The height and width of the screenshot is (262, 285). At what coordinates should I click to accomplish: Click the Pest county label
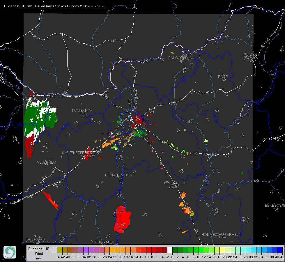[x=201, y=175]
